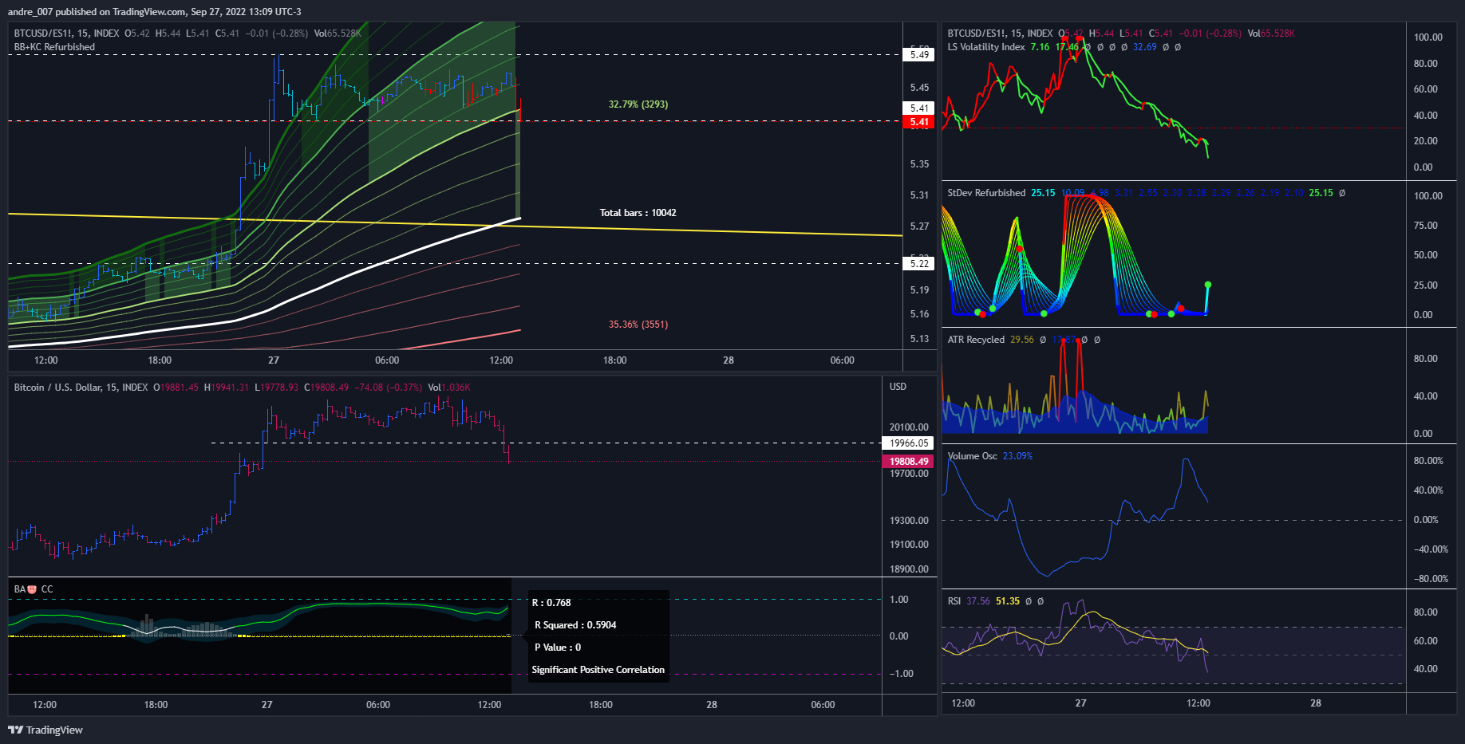
Task: Click the 19300.00 value on the Bitcoin price axis
Action: click(x=909, y=521)
